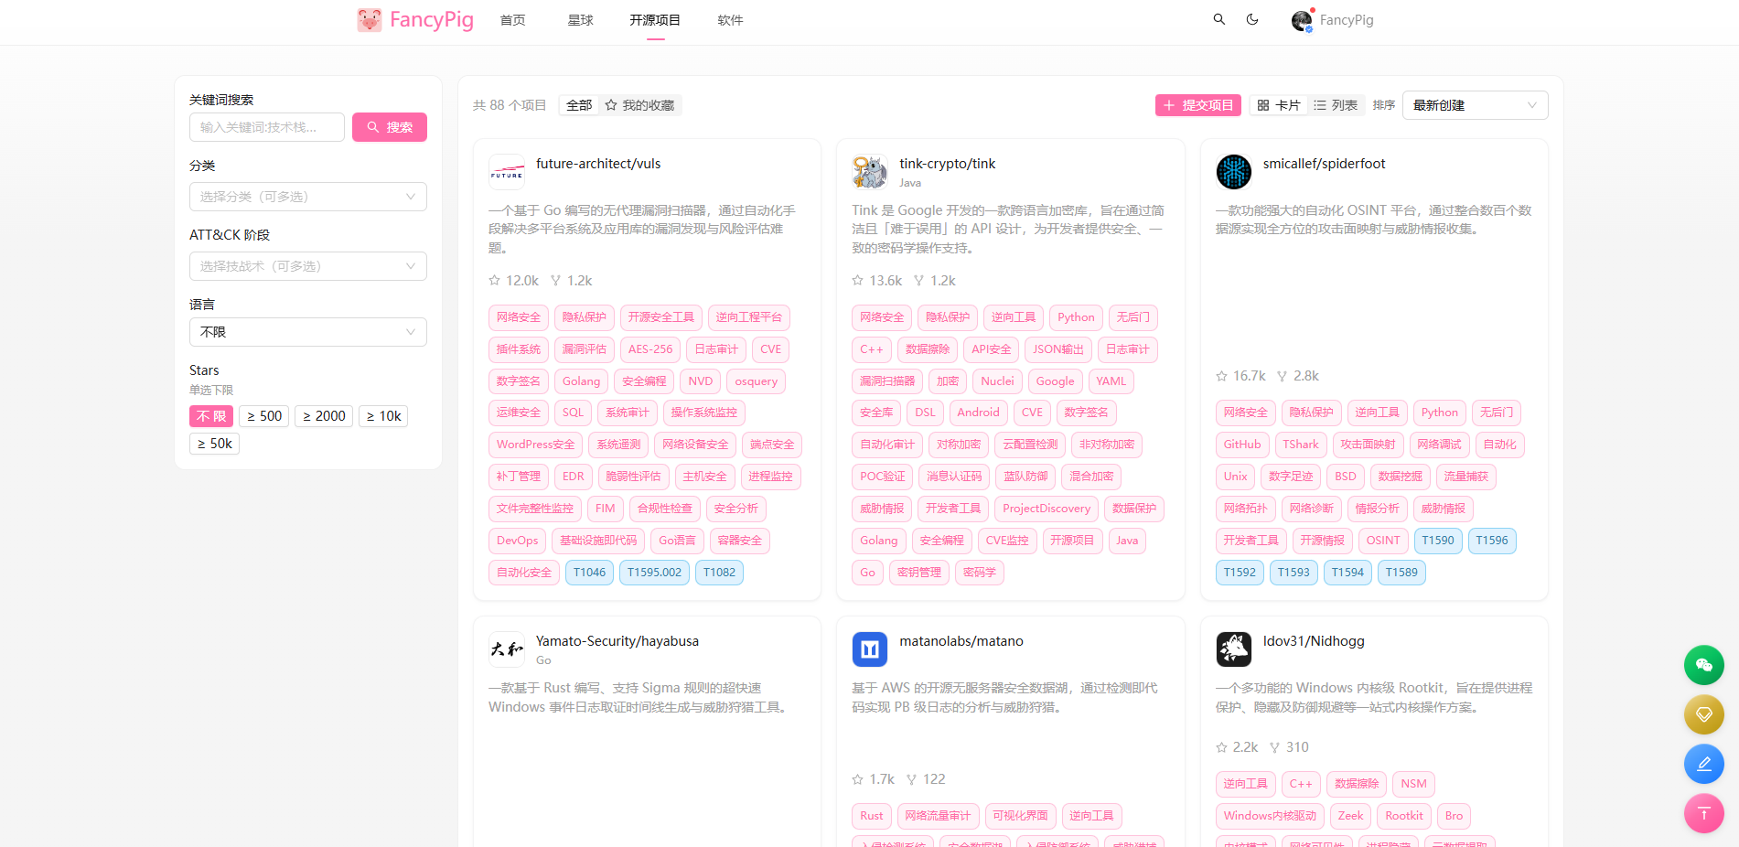Open the Idov31/Nidhogg title link
The width and height of the screenshot is (1739, 847).
[1314, 641]
